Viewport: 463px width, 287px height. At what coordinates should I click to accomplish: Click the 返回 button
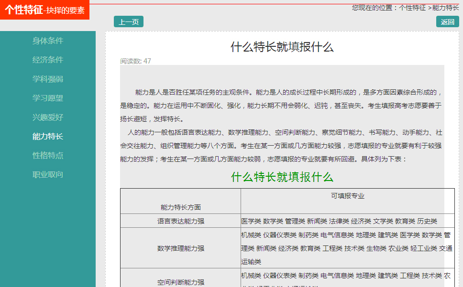click(447, 22)
